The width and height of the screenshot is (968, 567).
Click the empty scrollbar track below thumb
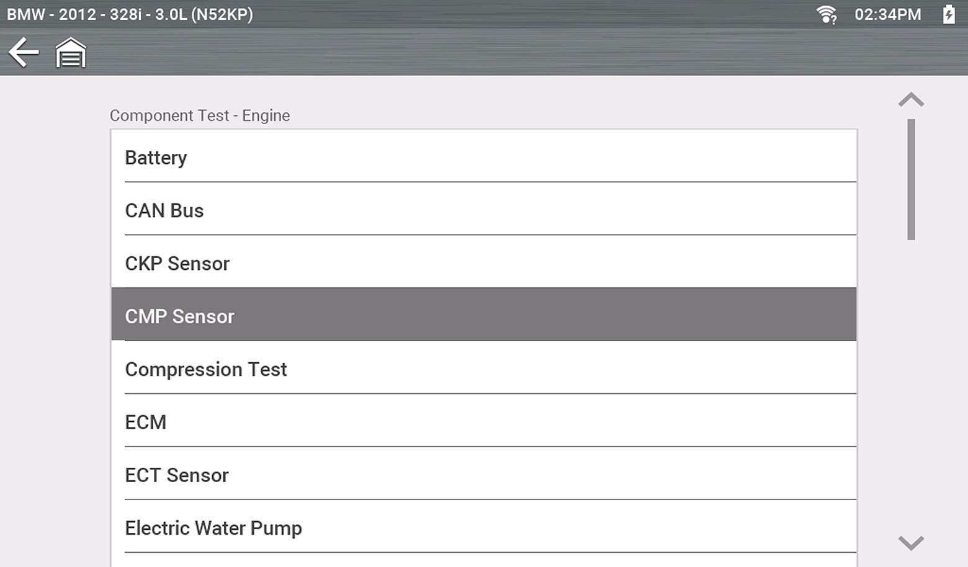911,385
